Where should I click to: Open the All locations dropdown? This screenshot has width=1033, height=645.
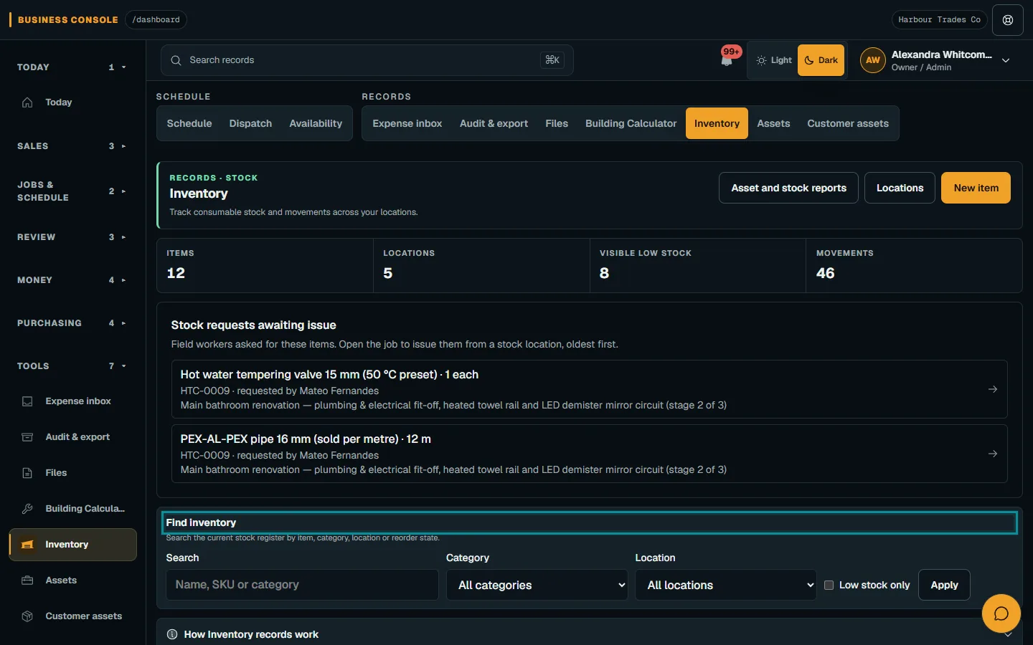(726, 585)
